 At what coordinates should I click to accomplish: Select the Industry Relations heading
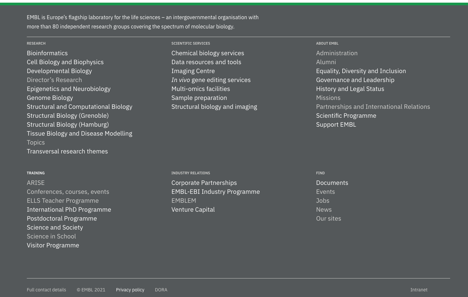coord(191,173)
